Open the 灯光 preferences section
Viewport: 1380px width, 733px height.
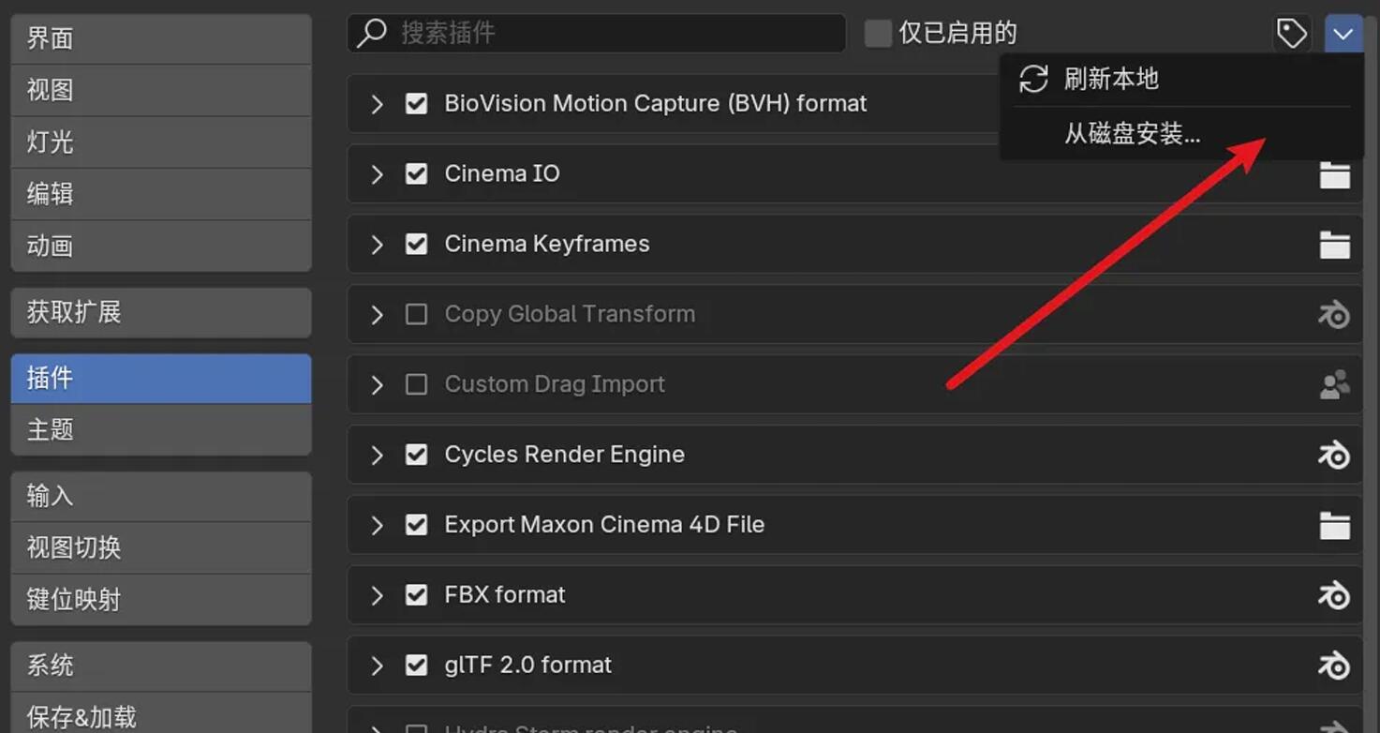tap(161, 142)
